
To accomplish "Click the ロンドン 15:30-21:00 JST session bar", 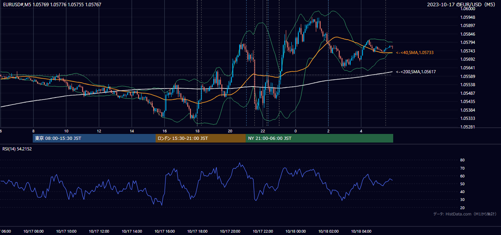I will point(201,138).
